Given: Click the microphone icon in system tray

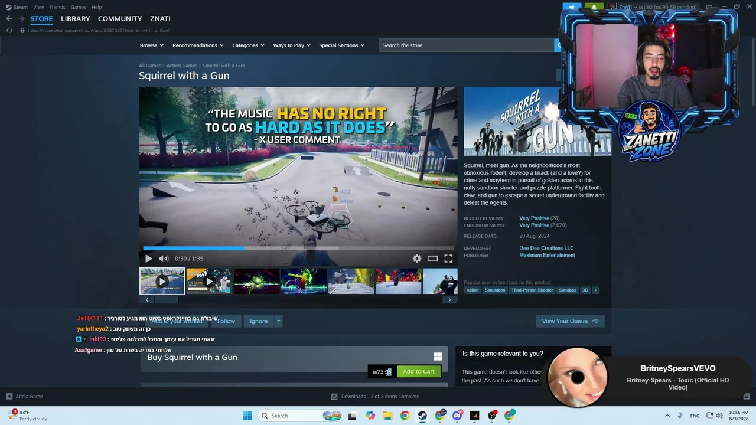Looking at the screenshot, I should [x=680, y=416].
